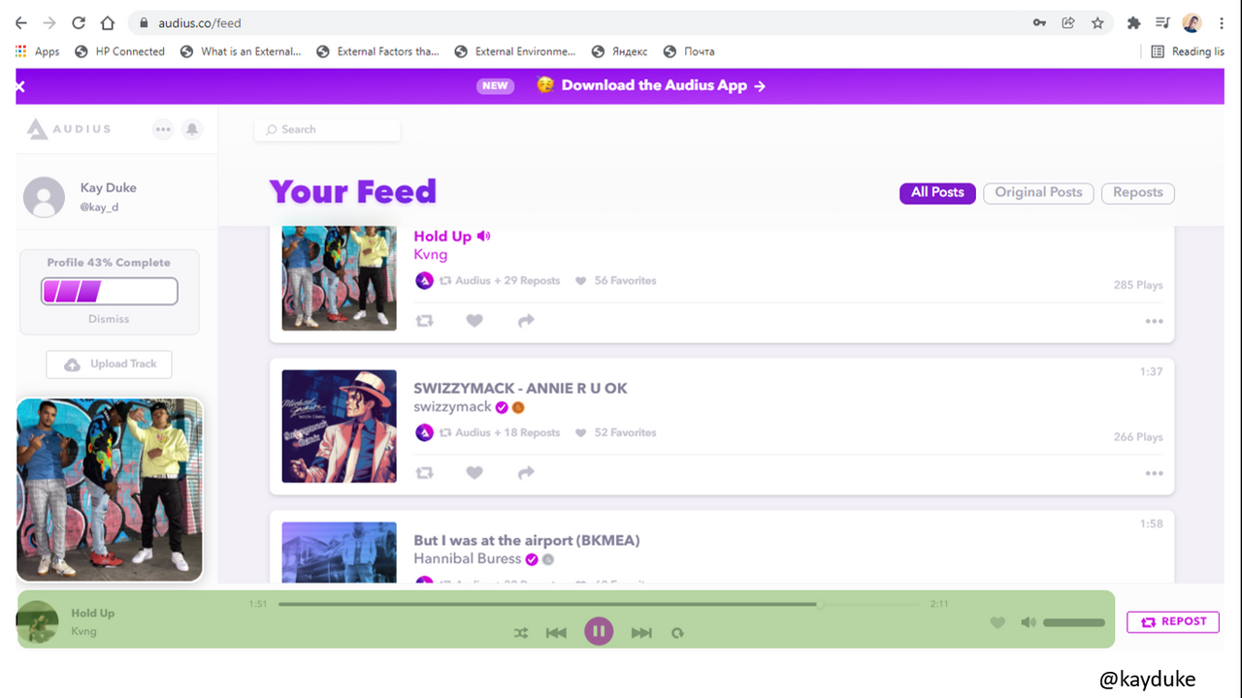Open Hannibal Buress artist link

[x=468, y=558]
